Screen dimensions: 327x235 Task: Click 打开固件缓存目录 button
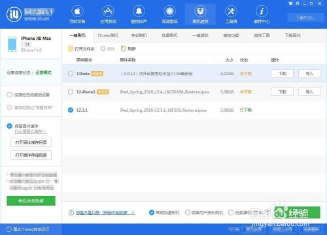coord(31,142)
